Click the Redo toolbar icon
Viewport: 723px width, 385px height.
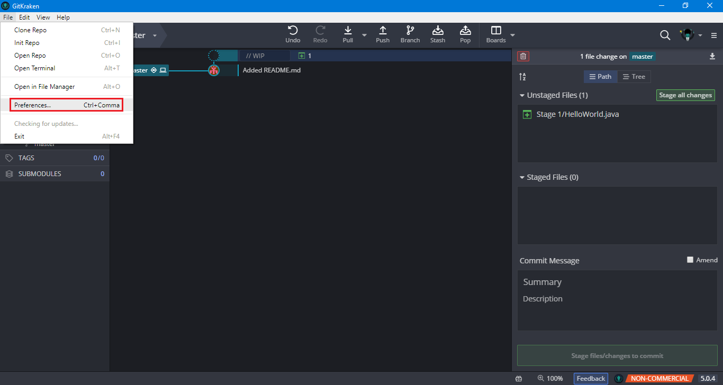pos(320,31)
